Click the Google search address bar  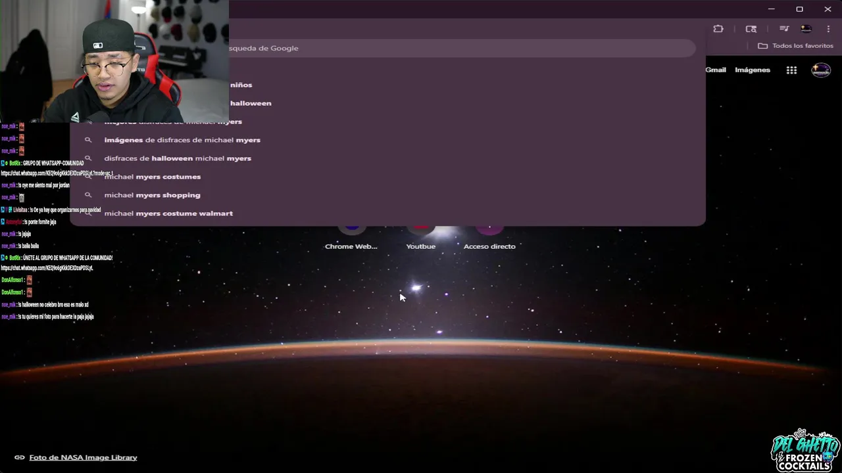click(462, 48)
